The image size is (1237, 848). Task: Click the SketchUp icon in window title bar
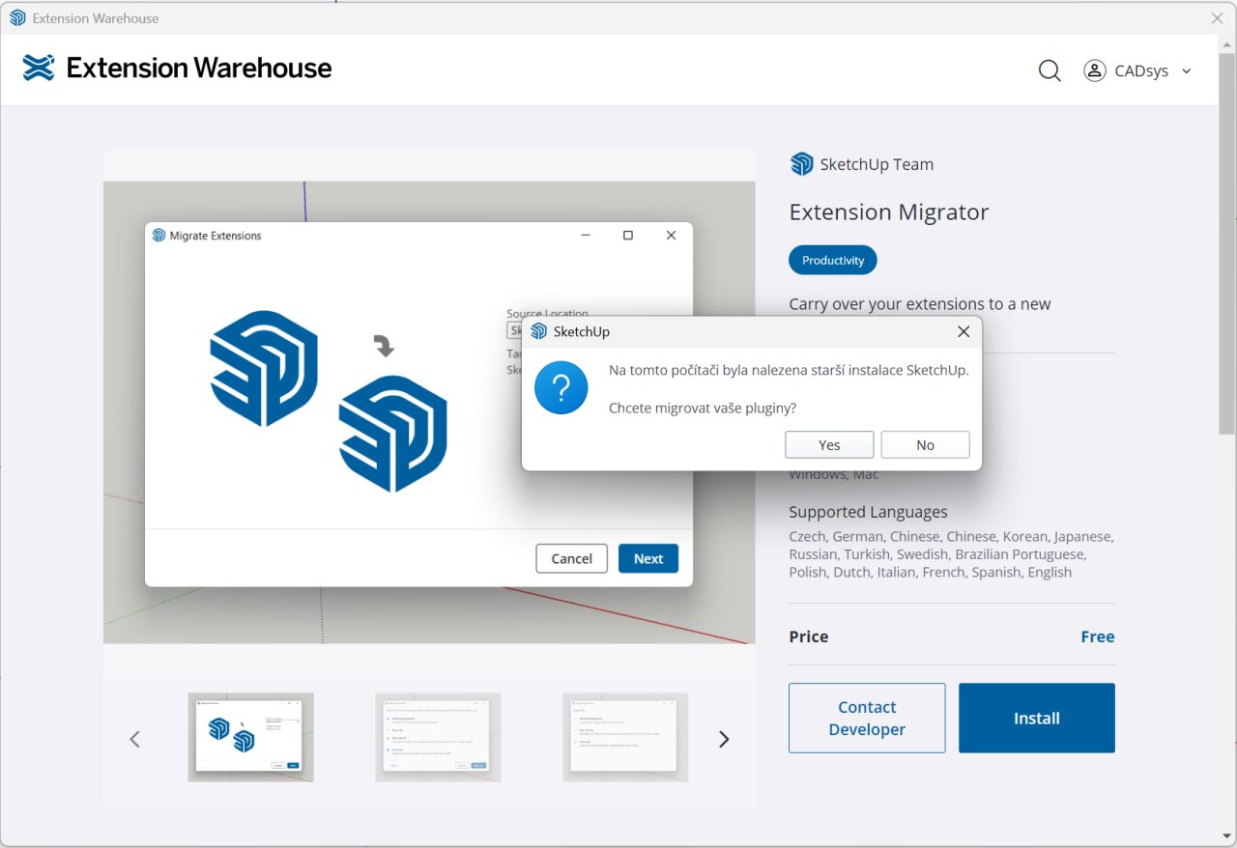tap(17, 17)
